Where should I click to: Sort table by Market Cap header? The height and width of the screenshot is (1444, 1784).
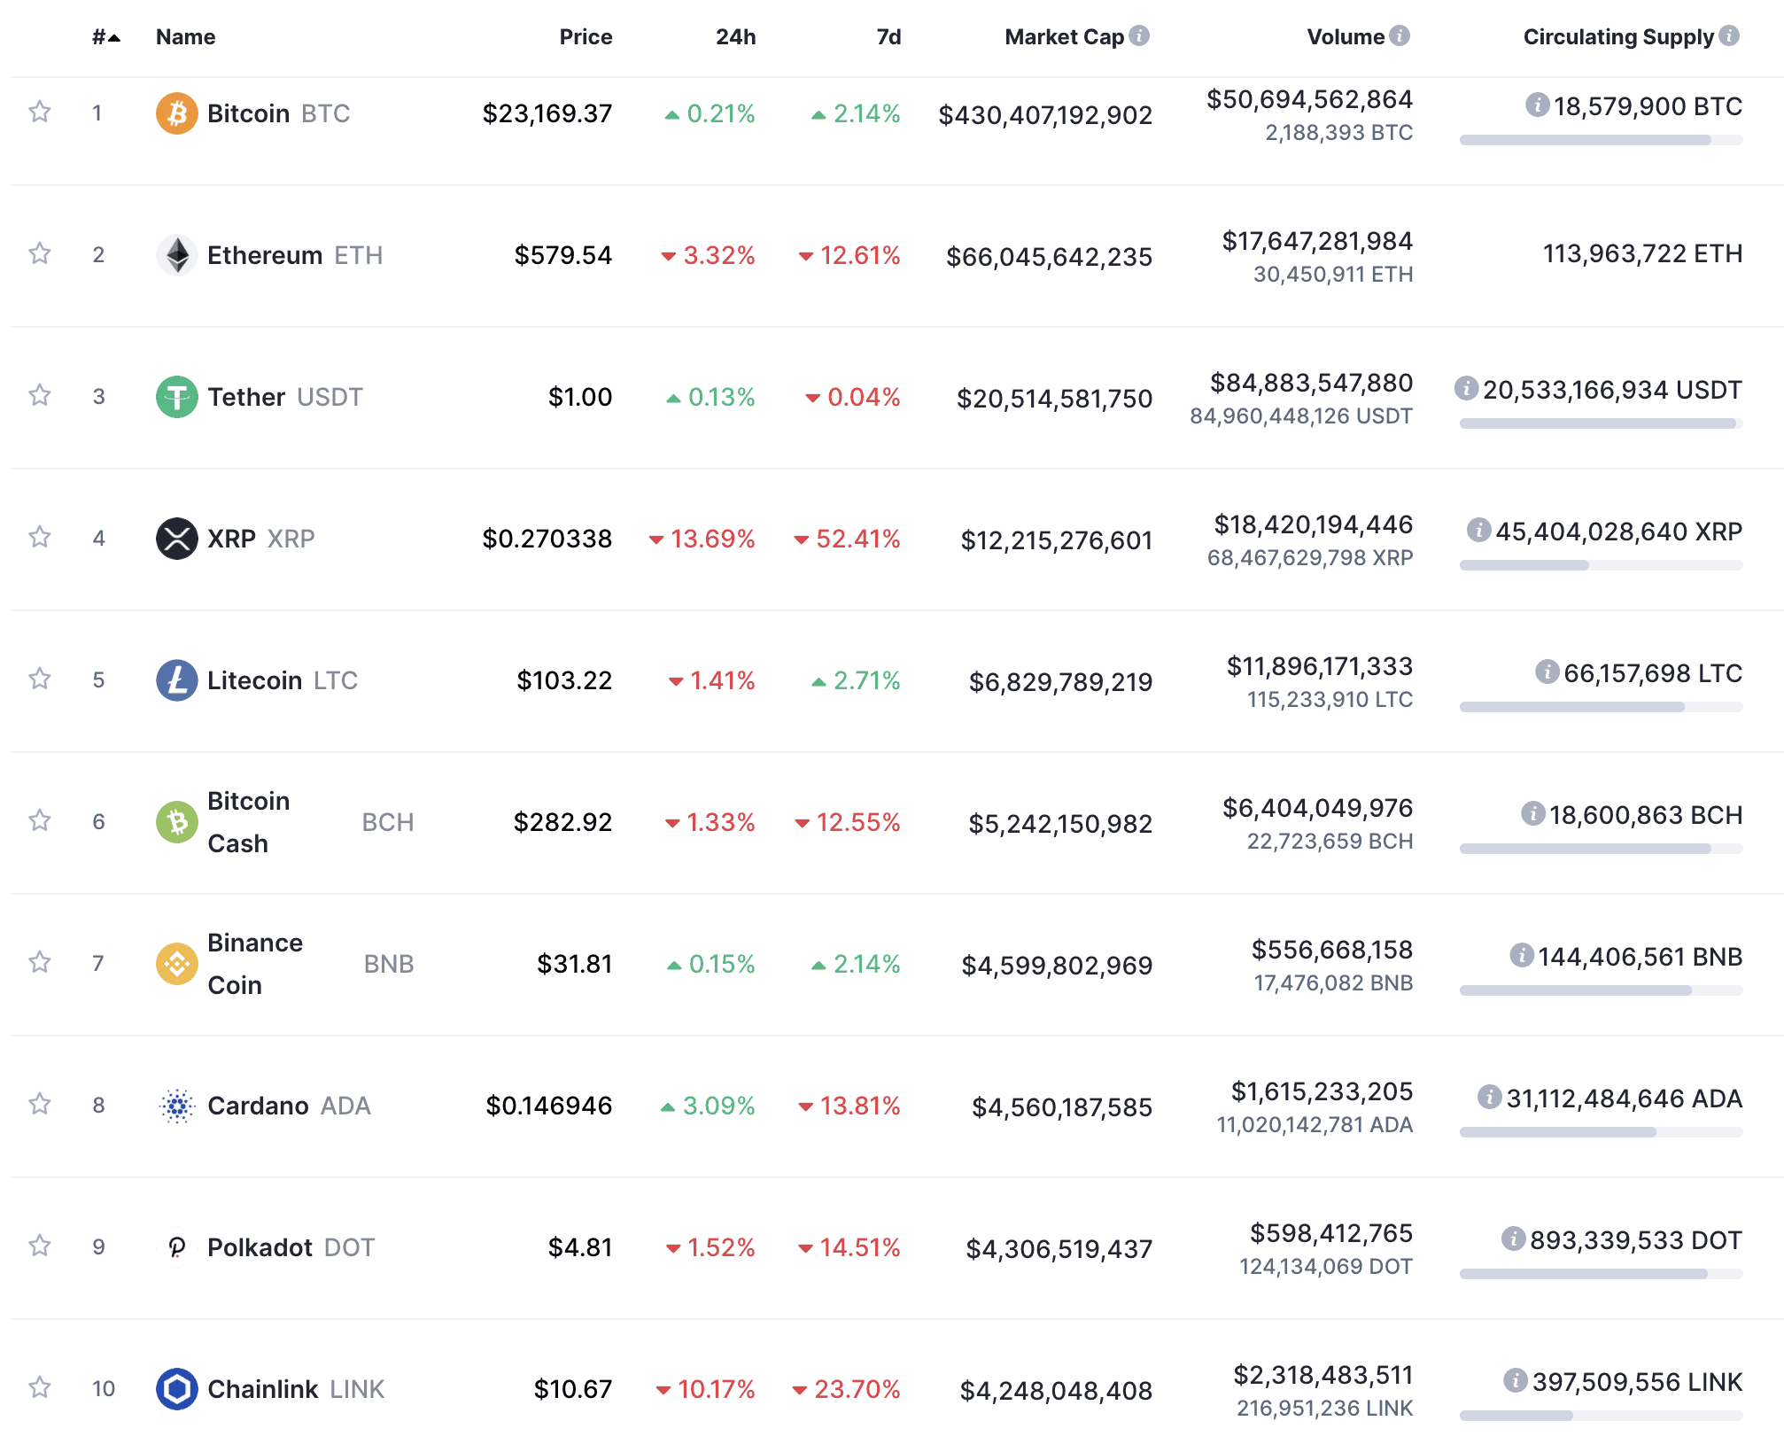coord(1064,37)
